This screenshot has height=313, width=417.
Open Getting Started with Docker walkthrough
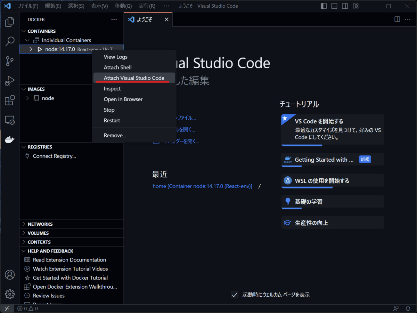tap(333, 160)
